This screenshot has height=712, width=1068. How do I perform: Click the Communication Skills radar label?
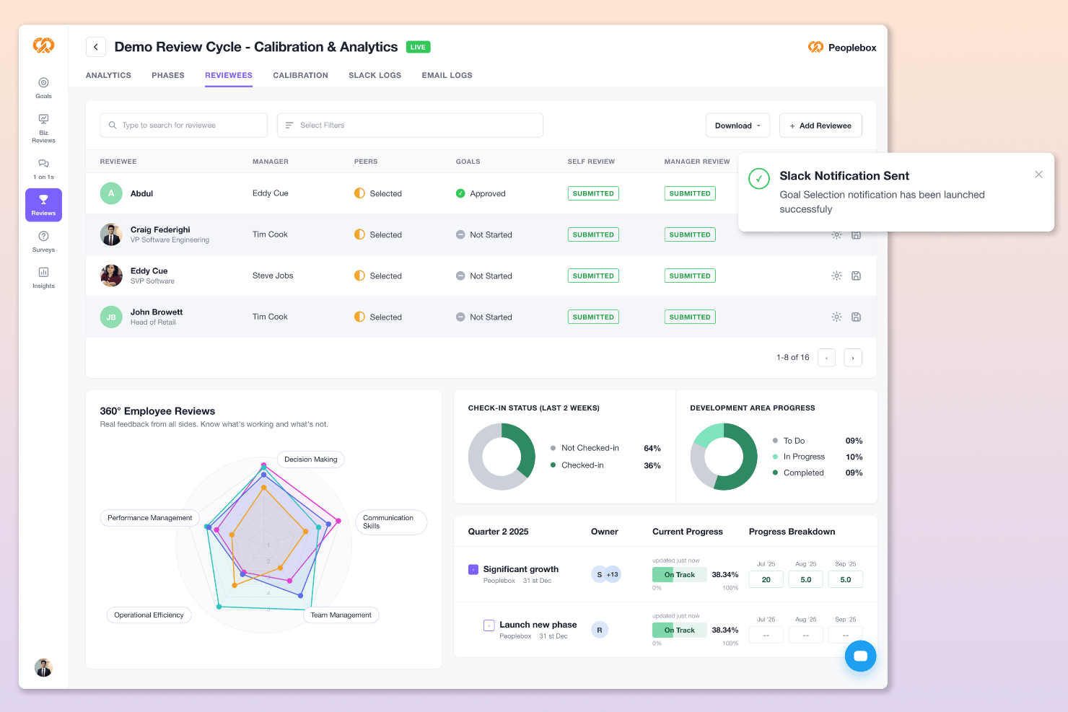coord(391,522)
